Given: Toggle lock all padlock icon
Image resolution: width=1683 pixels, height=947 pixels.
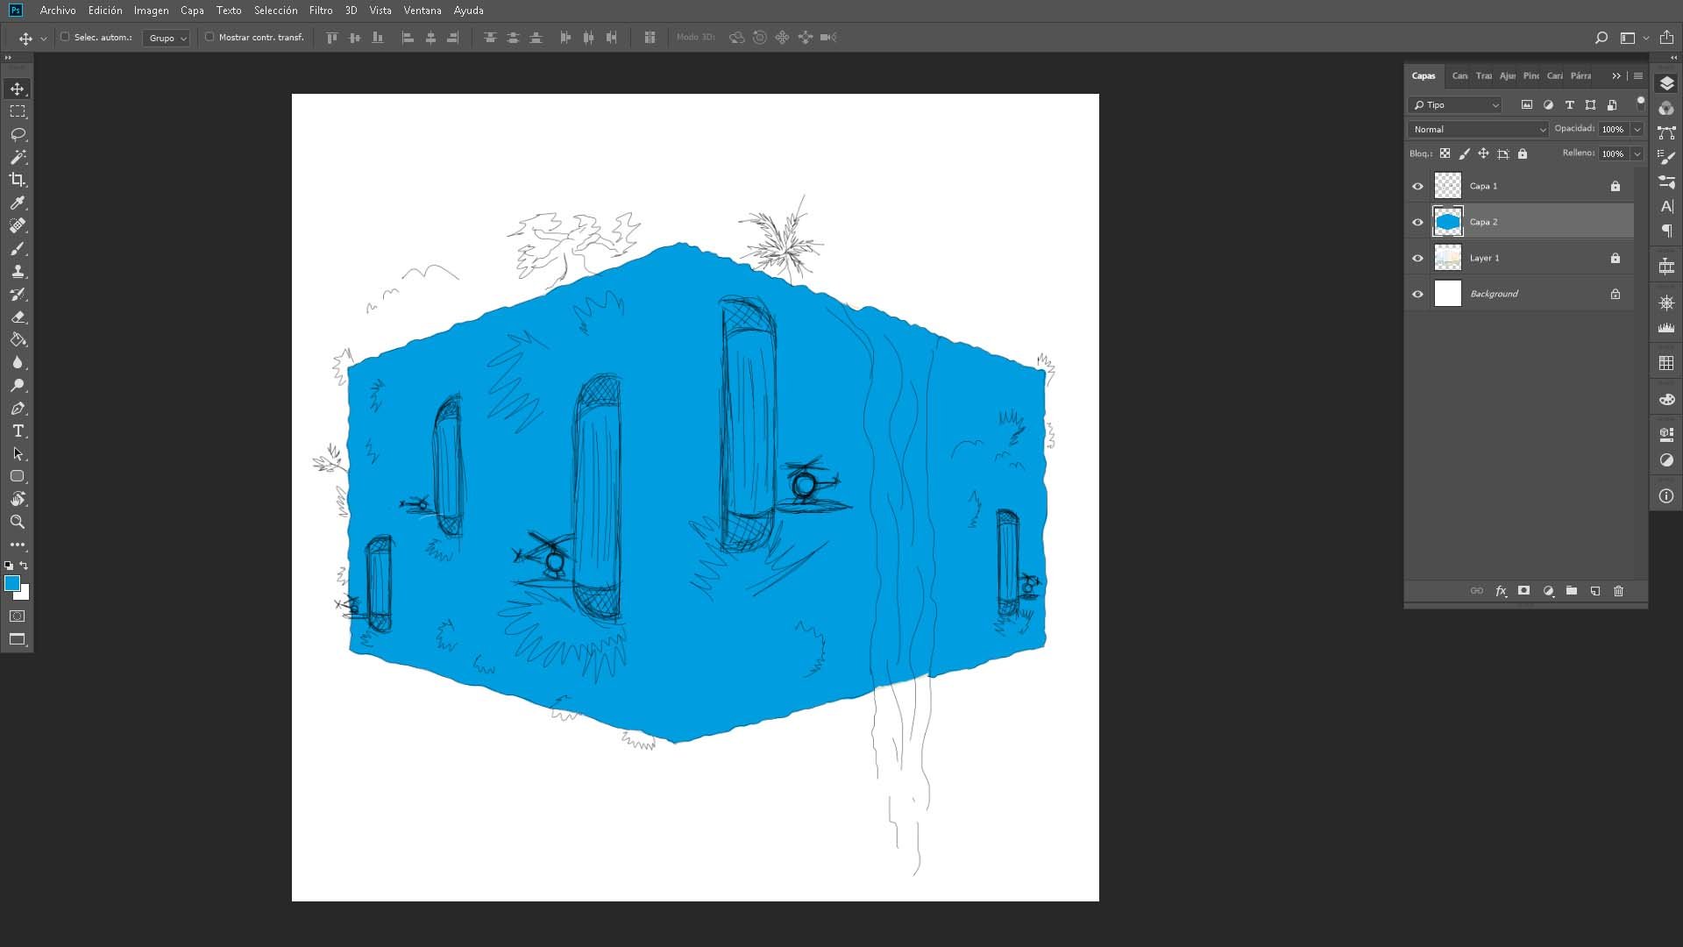Looking at the screenshot, I should pyautogui.click(x=1523, y=153).
